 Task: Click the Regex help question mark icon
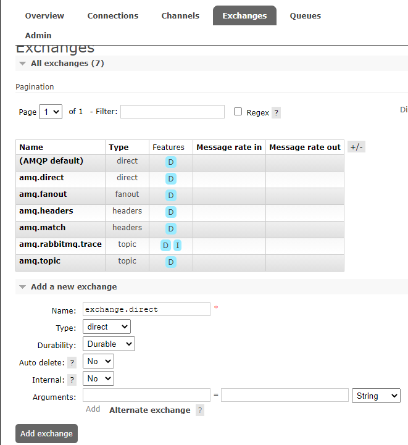click(276, 113)
